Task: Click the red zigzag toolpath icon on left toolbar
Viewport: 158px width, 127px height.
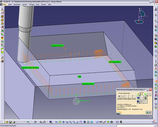Action: [x=2, y=13]
